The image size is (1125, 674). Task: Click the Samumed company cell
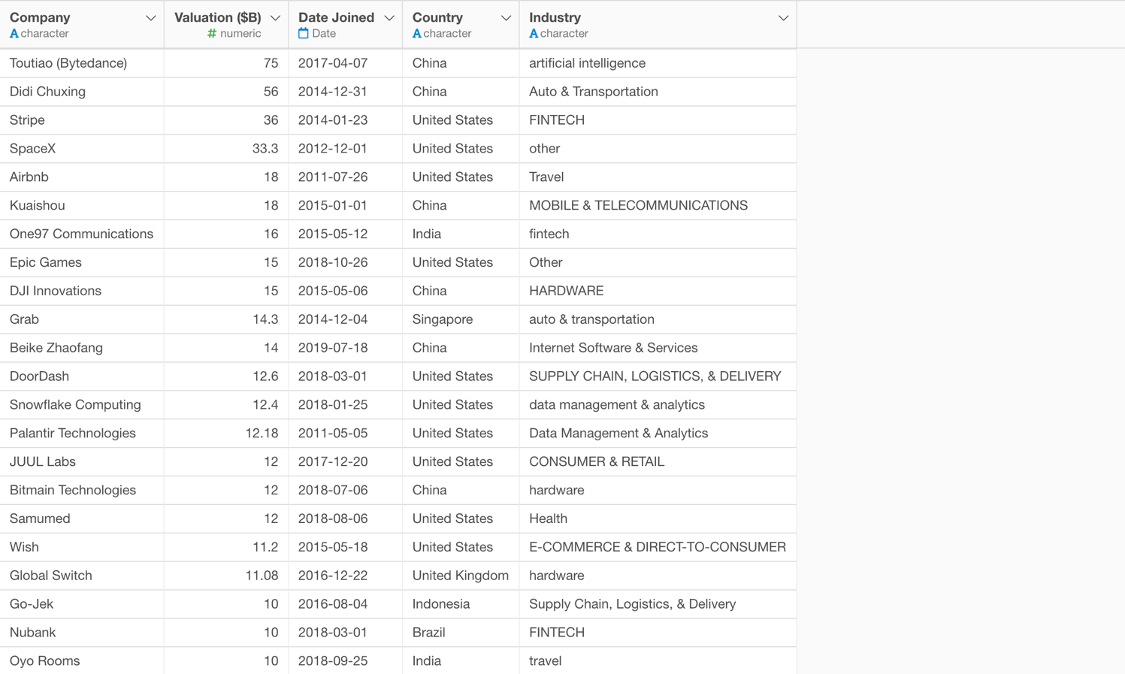click(x=82, y=519)
